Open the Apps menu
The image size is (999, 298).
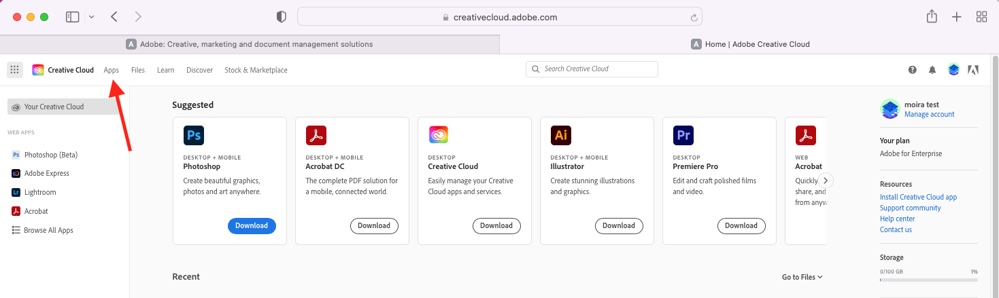(112, 70)
